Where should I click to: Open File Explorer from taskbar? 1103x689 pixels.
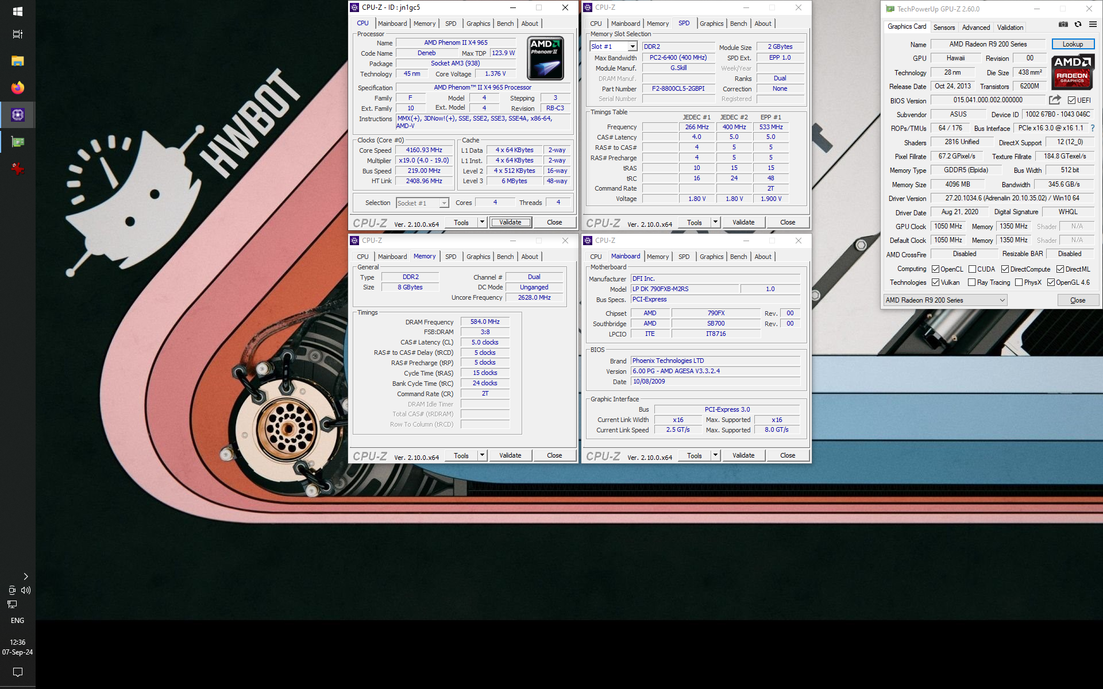tap(17, 61)
